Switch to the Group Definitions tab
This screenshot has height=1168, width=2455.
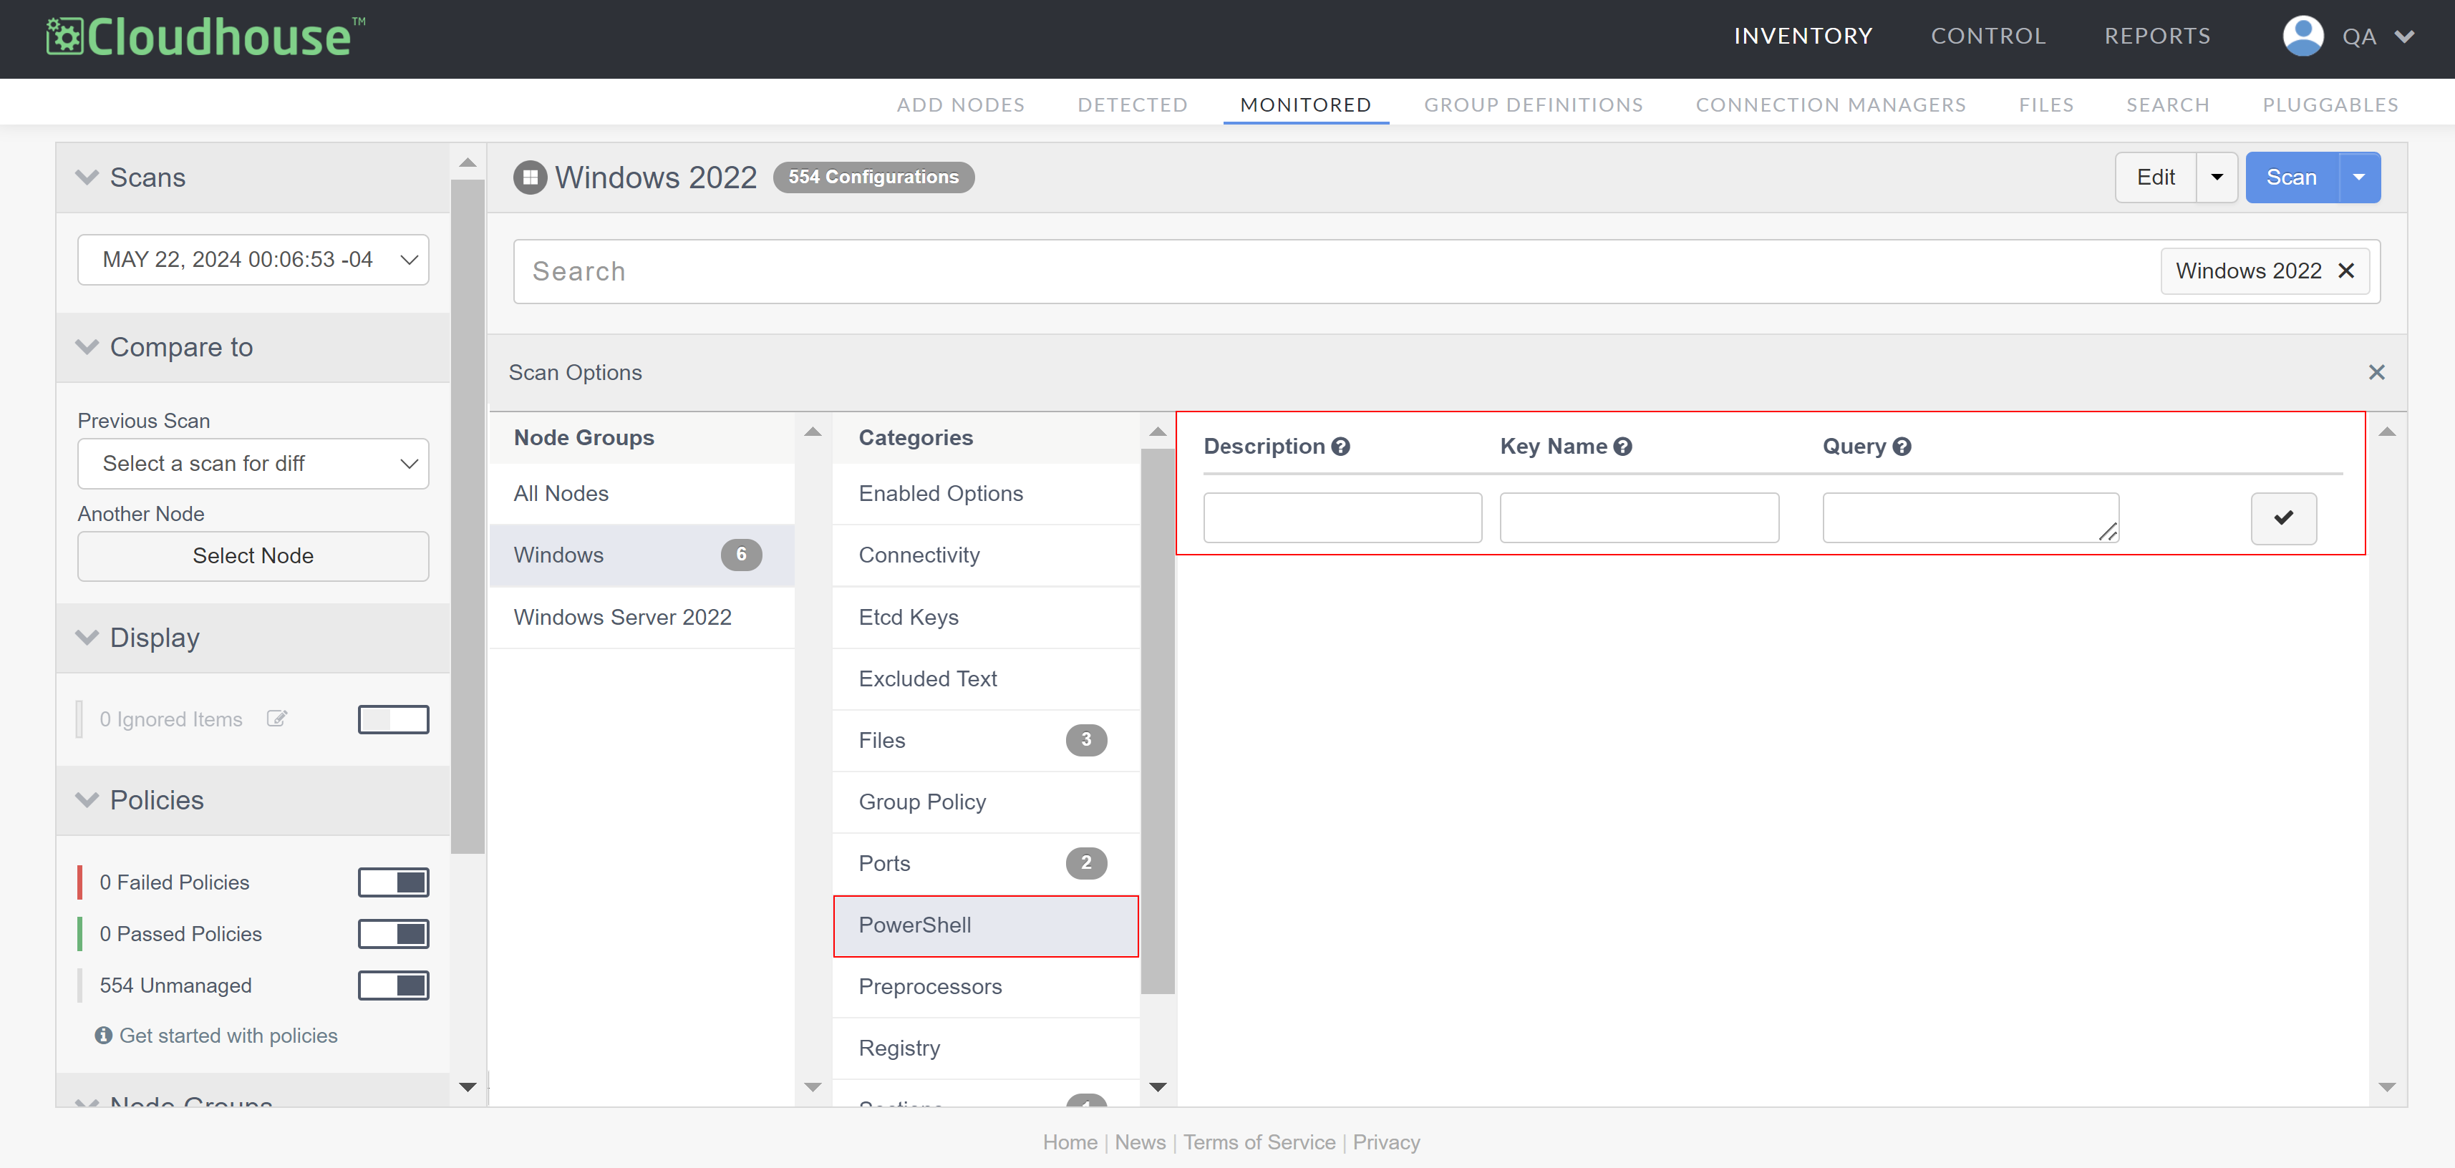[x=1534, y=104]
